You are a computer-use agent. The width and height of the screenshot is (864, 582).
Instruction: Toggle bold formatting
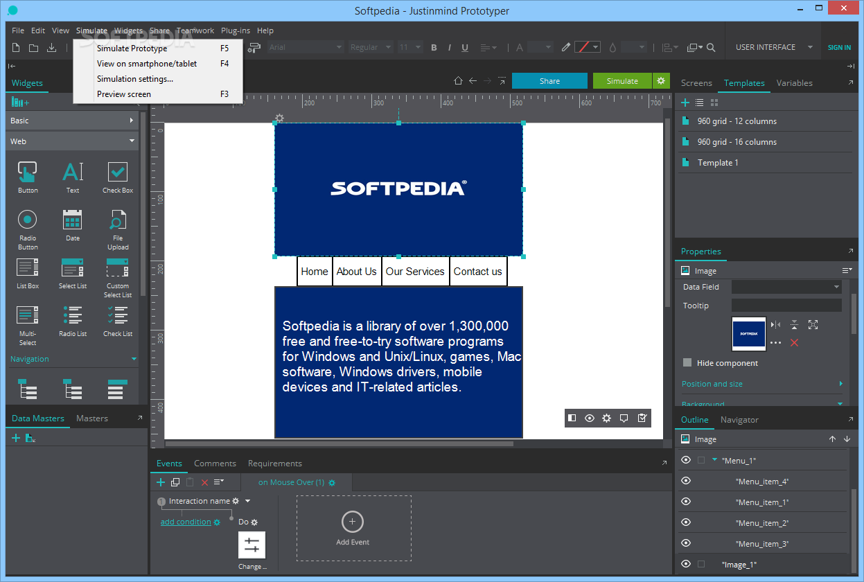[x=434, y=47]
